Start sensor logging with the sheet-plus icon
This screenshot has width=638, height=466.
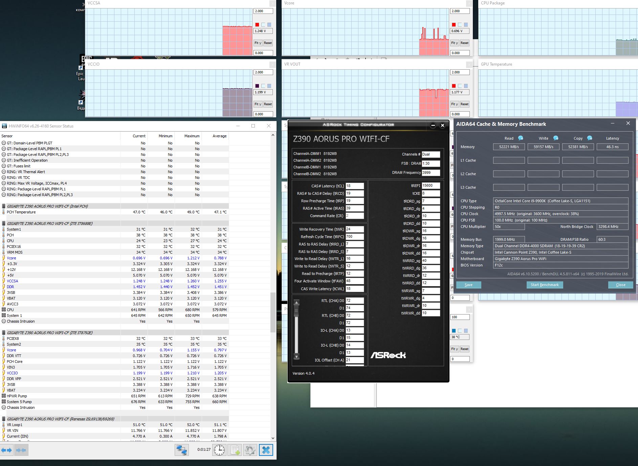pos(235,450)
